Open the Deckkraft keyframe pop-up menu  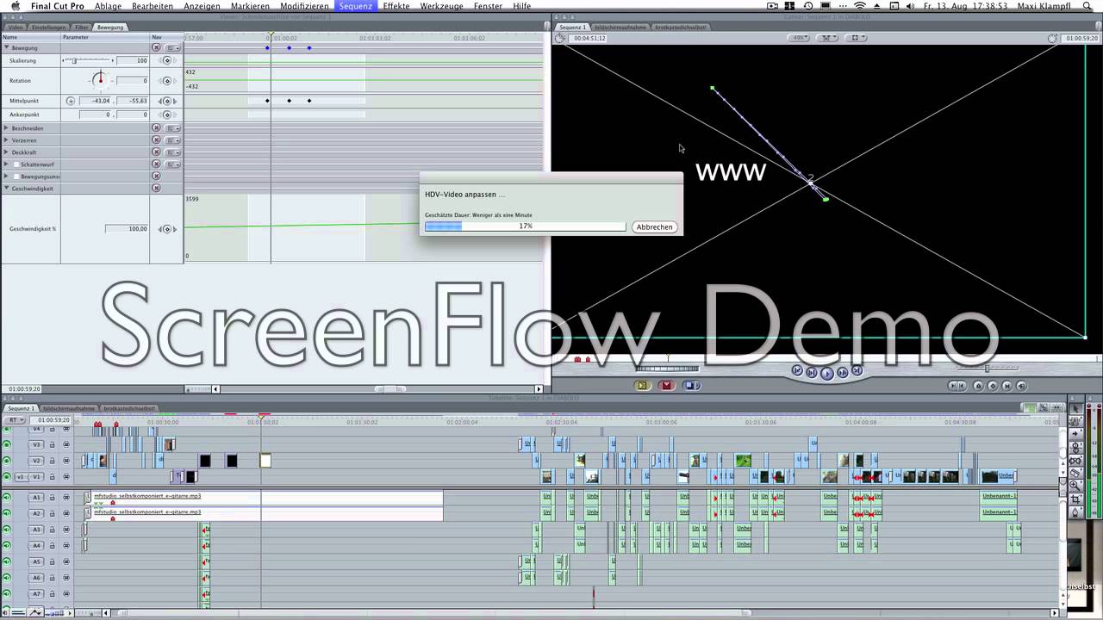click(x=172, y=152)
